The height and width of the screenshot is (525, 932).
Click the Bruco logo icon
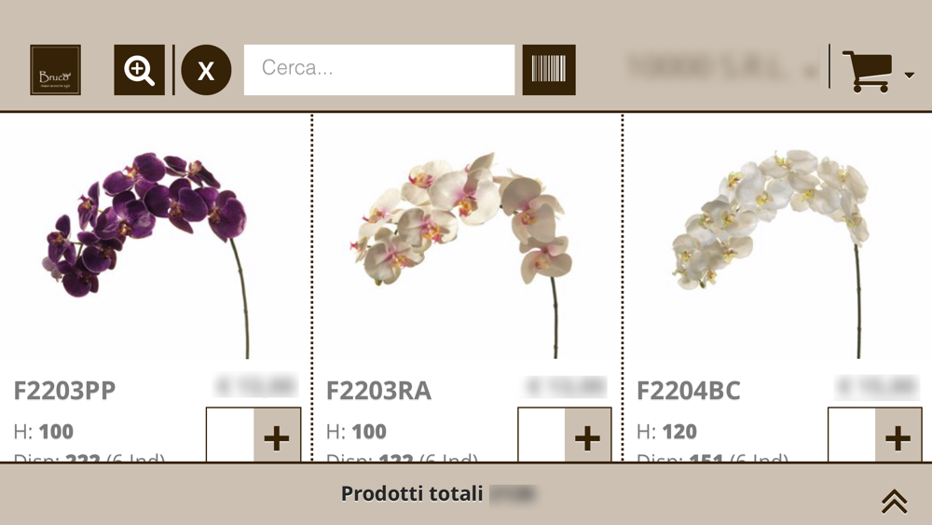(x=55, y=70)
